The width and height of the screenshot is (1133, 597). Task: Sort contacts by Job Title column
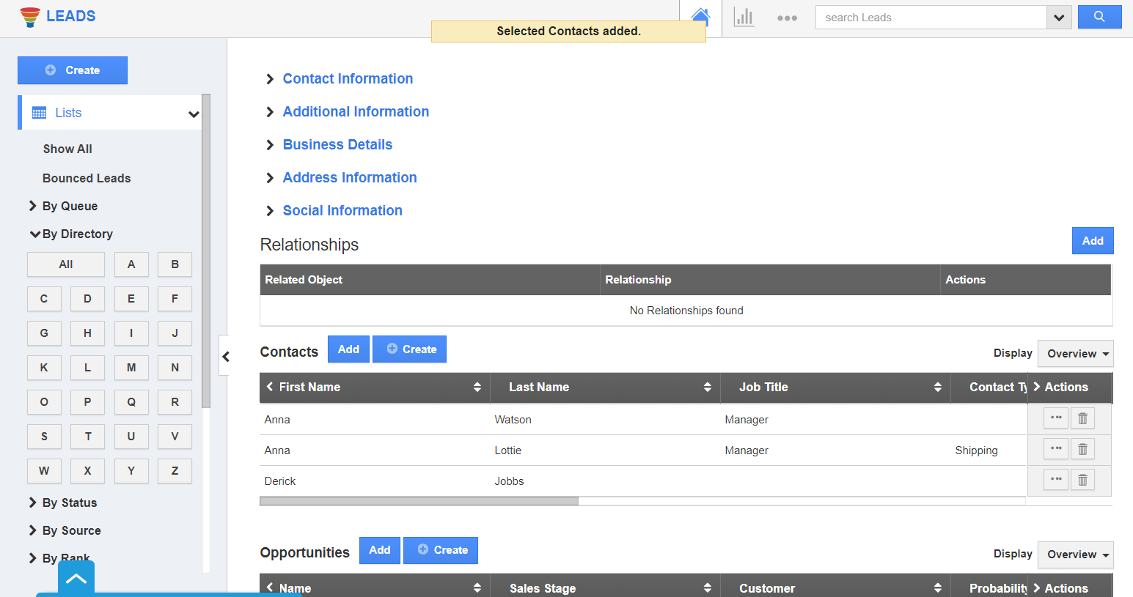937,388
